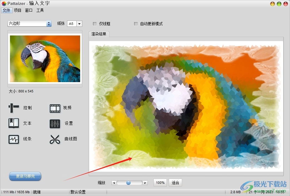Open the 曲线图 scissors icon

pos(55,139)
